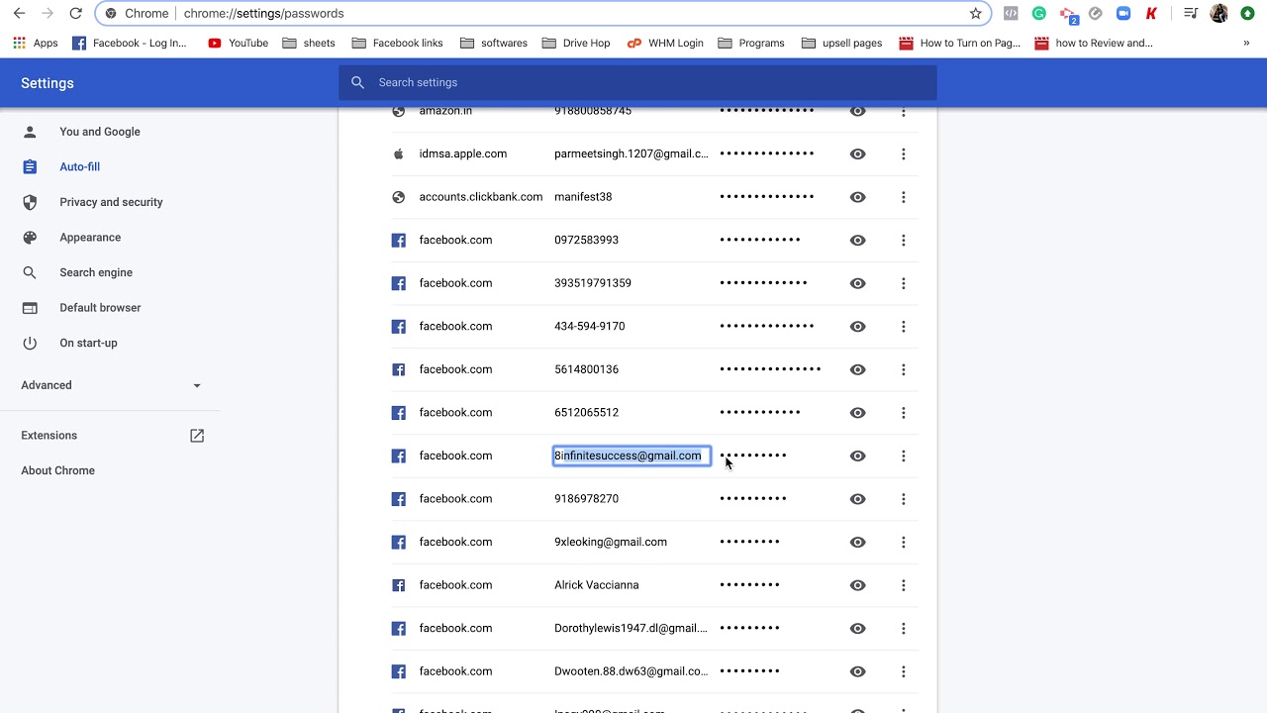This screenshot has height=713, width=1267.
Task: Open more actions for 8infinitesuccess row
Action: click(x=903, y=456)
